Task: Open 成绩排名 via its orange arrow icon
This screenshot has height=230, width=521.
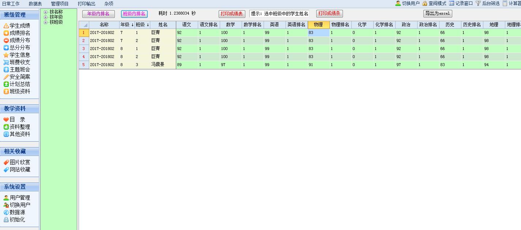Action: (x=6, y=33)
